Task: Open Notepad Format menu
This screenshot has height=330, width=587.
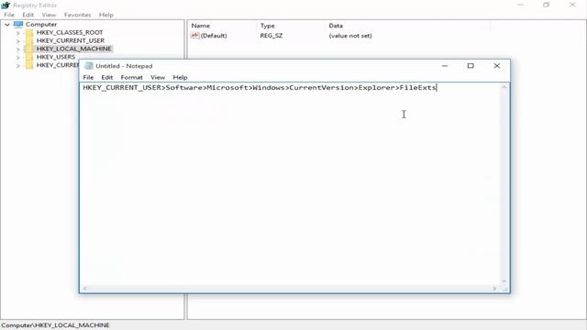Action: [x=131, y=77]
